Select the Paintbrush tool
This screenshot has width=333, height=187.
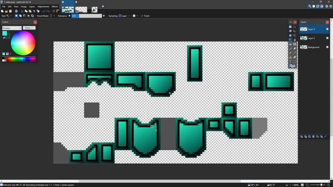point(290,48)
